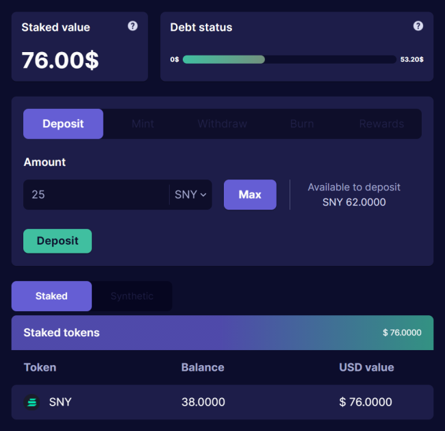
Task: Open the SNY token dropdown
Action: (x=190, y=195)
